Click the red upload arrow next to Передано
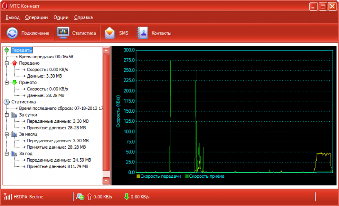Image resolution: width=339 pixels, height=206 pixels. (14, 63)
